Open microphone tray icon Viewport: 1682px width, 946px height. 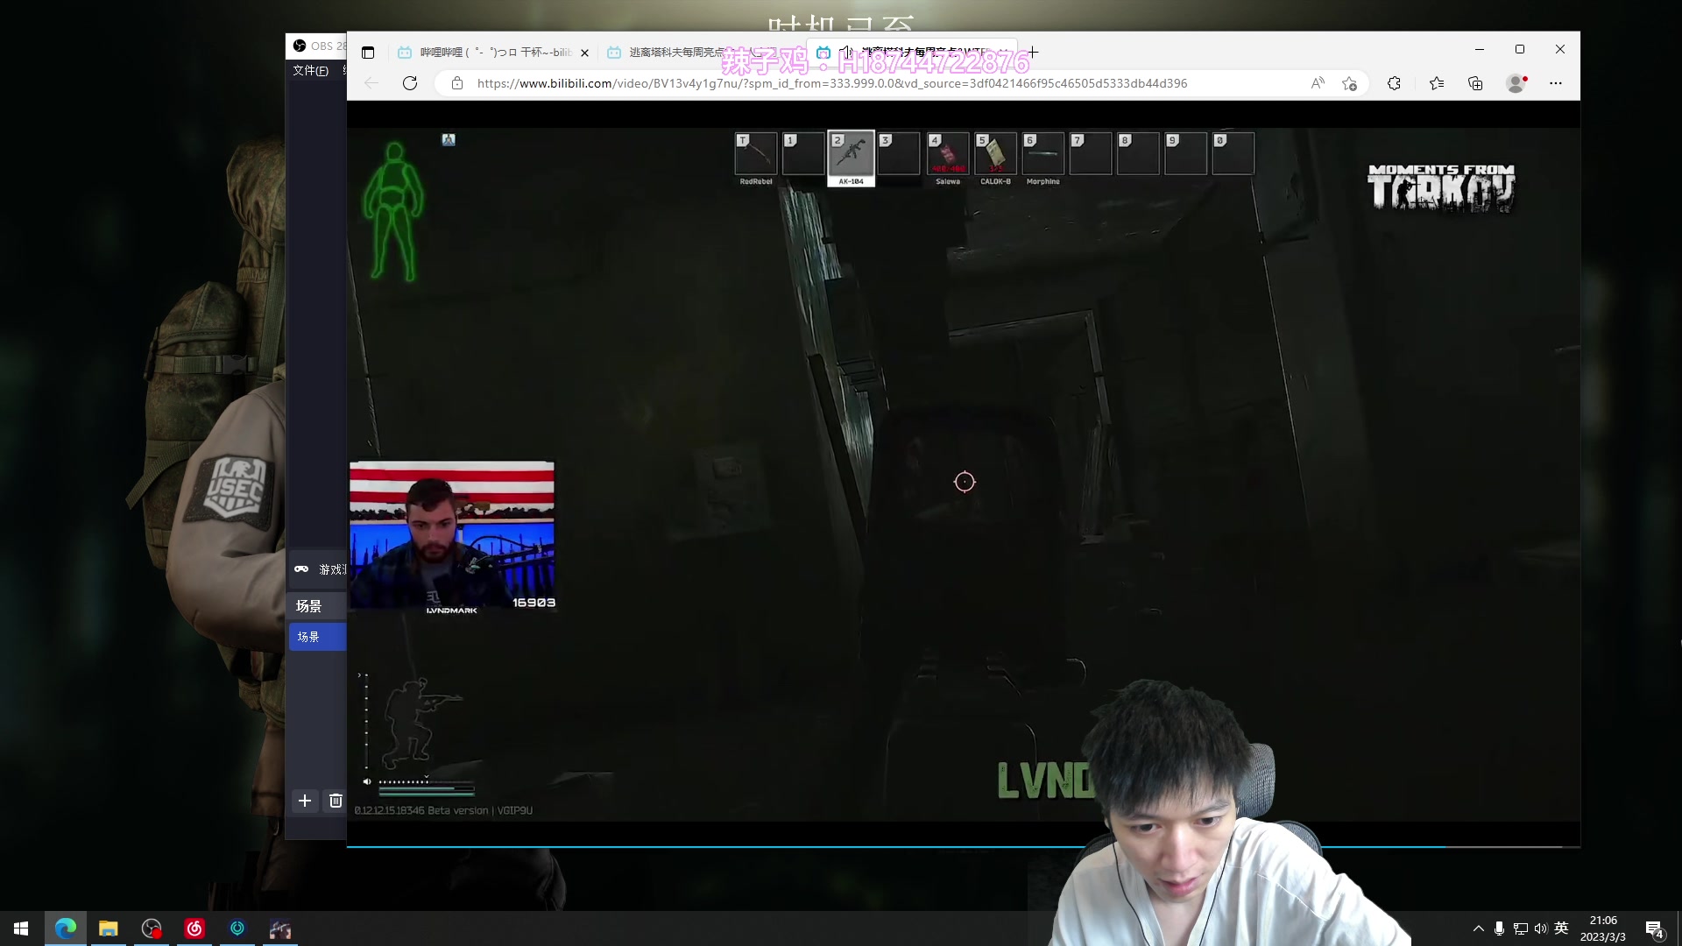(1499, 928)
